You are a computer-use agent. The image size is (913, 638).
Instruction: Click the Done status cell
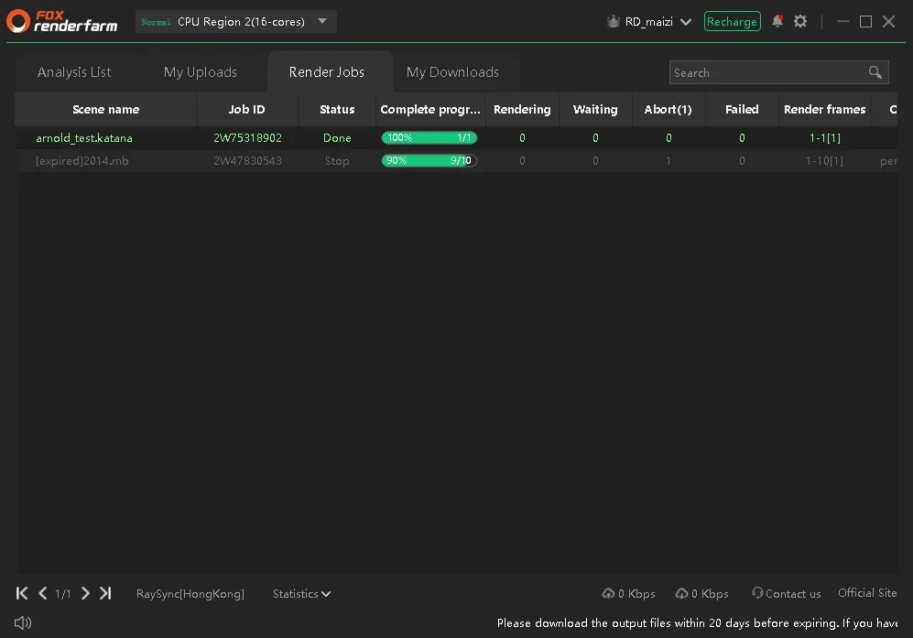click(x=337, y=138)
